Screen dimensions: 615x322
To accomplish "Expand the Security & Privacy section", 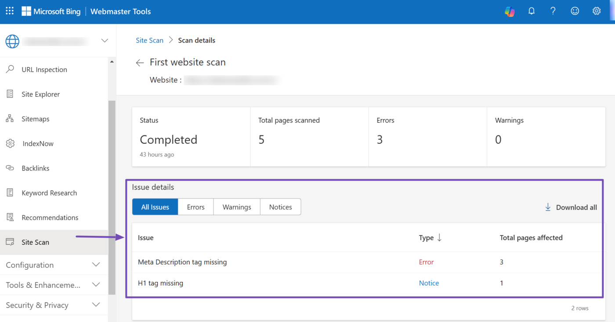I will [x=96, y=305].
